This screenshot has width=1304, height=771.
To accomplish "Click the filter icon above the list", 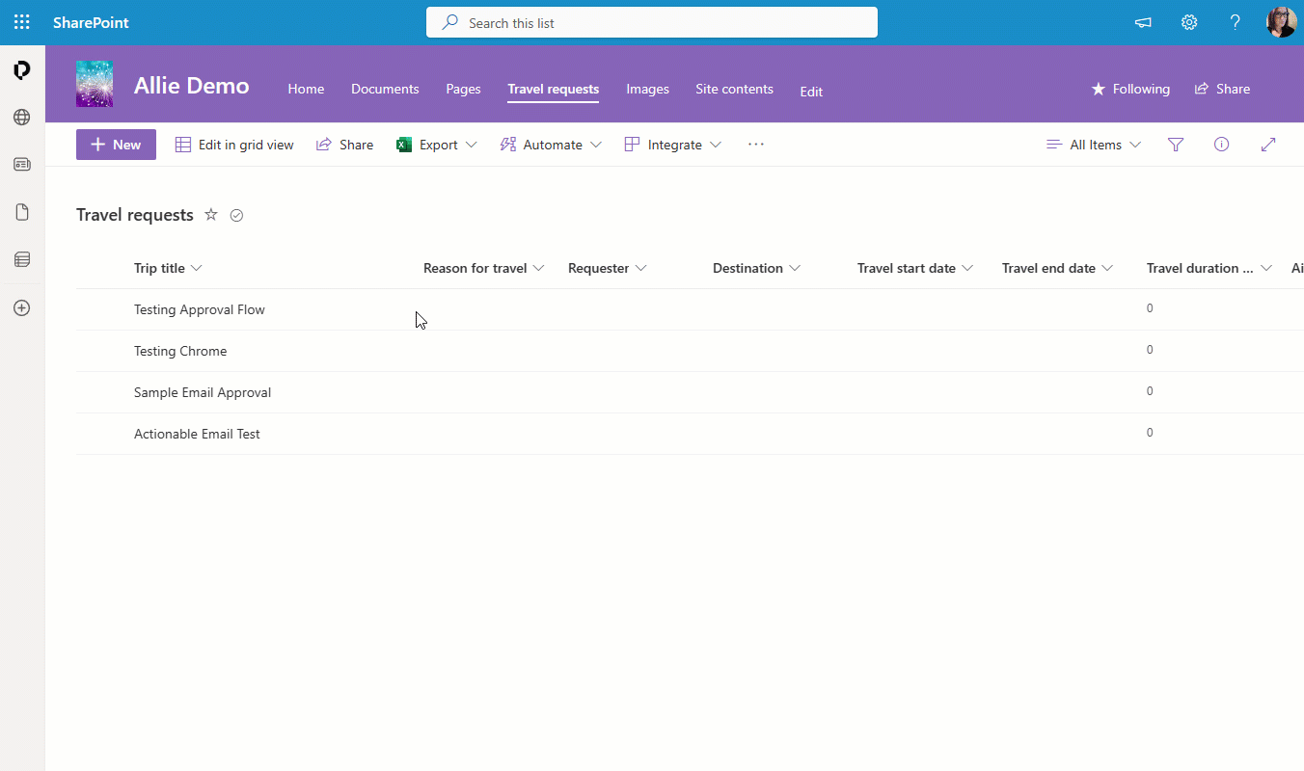I will (x=1175, y=144).
